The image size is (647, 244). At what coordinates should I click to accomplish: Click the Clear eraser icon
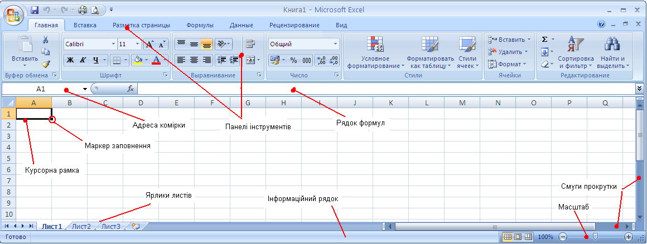tap(545, 64)
